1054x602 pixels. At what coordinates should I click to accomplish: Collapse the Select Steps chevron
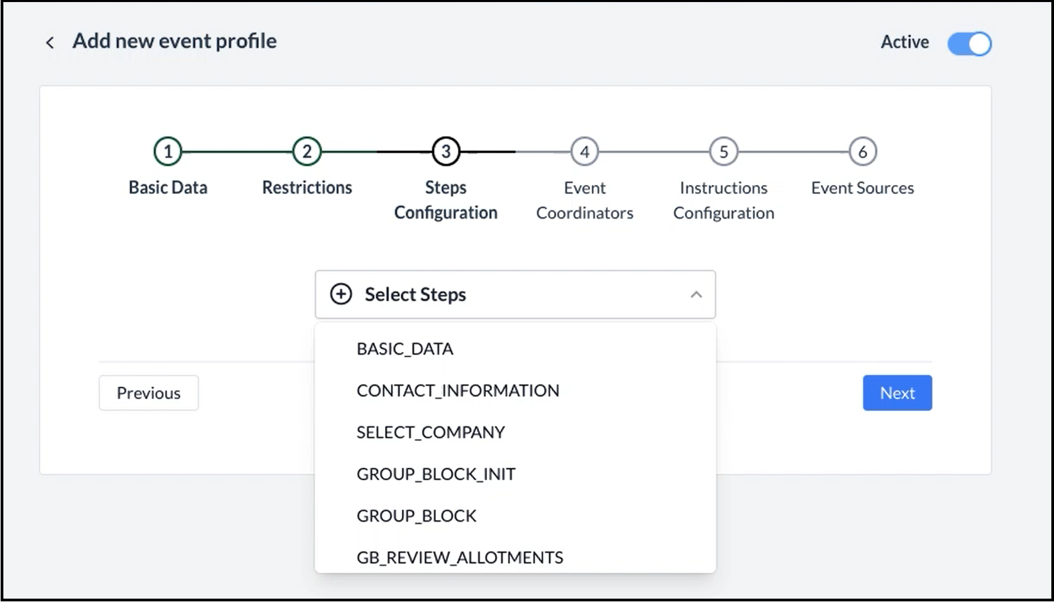[696, 294]
